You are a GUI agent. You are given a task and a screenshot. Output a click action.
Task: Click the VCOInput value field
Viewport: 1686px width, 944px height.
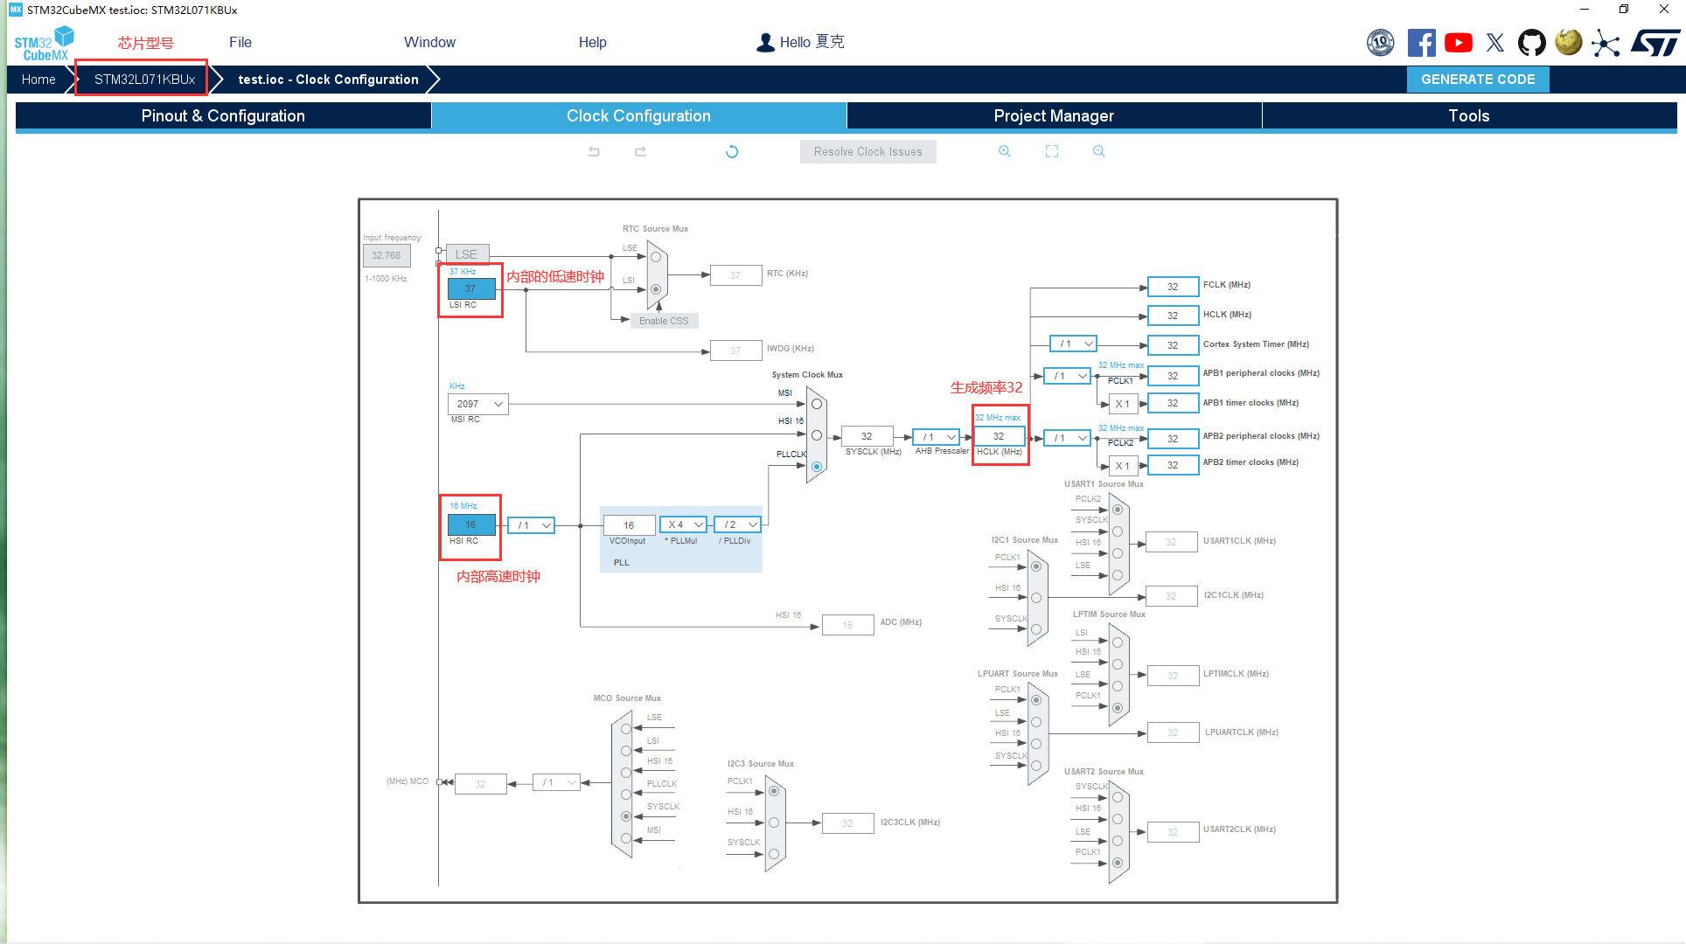pos(629,525)
